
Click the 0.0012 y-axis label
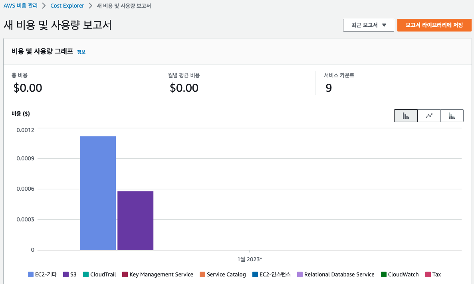click(26, 130)
